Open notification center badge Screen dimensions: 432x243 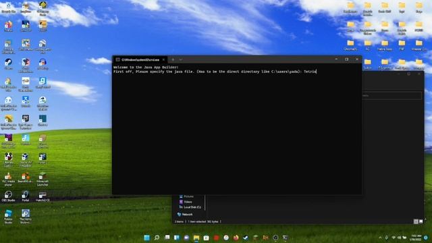tap(426, 238)
